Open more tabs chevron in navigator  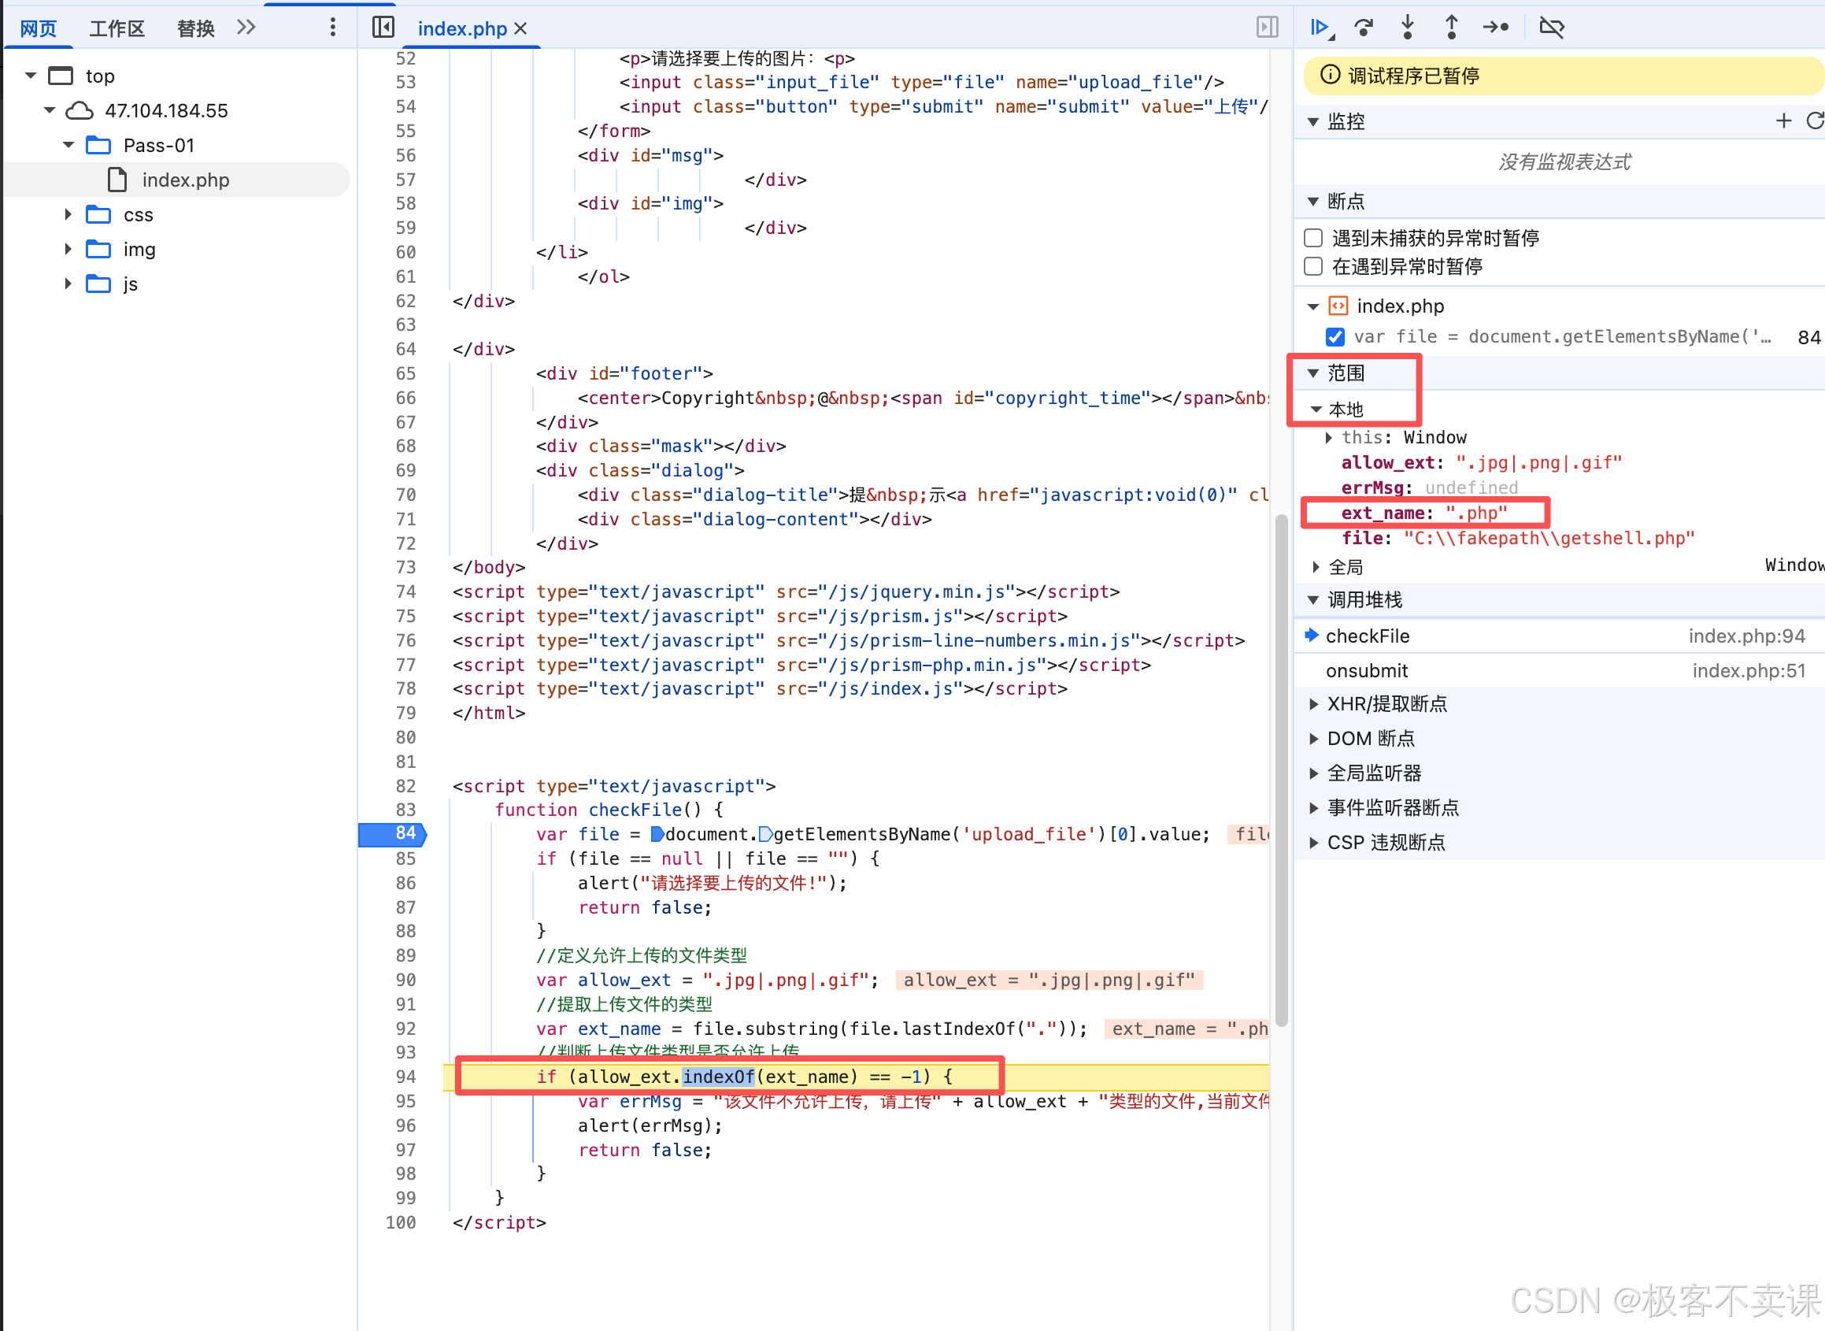coord(246,28)
